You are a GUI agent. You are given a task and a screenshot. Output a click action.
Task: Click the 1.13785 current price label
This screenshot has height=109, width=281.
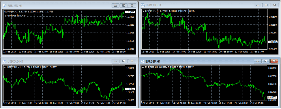click(130, 12)
